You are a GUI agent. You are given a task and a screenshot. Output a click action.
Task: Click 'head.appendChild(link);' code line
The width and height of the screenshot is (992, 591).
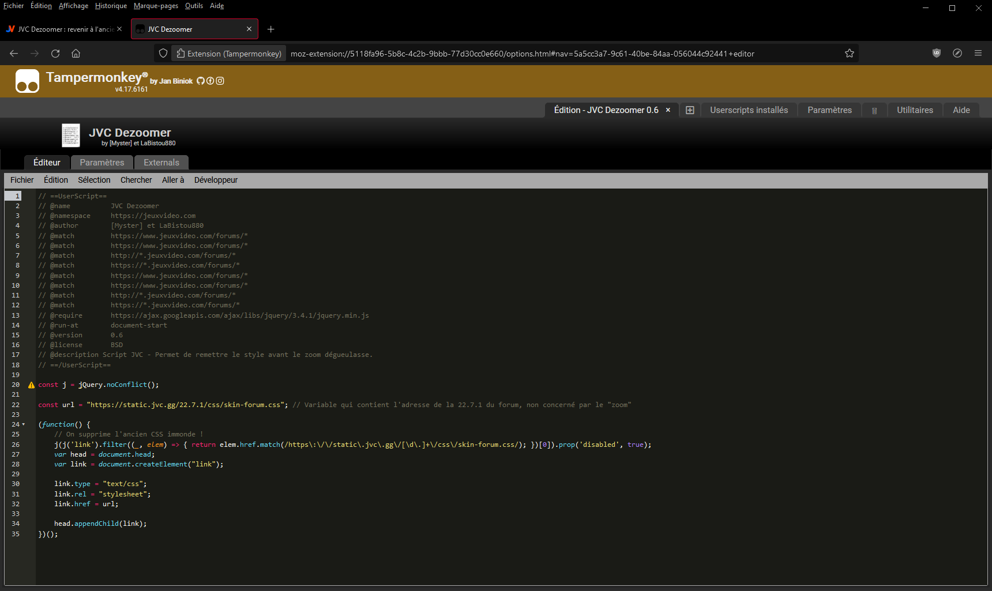tap(100, 524)
